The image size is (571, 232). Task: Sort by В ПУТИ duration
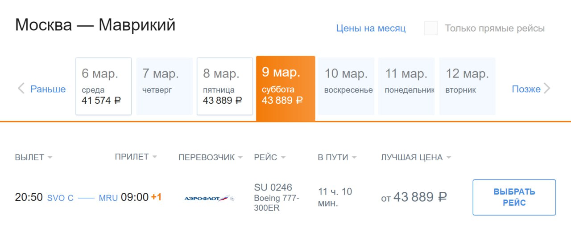(354, 158)
